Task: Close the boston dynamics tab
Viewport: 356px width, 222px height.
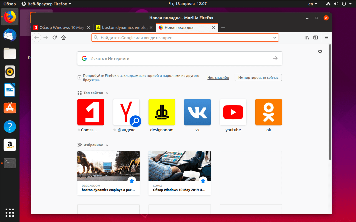Action: click(151, 27)
